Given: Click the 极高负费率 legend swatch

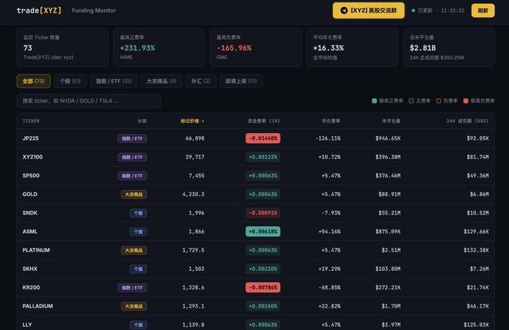Looking at the screenshot, I should [x=466, y=101].
